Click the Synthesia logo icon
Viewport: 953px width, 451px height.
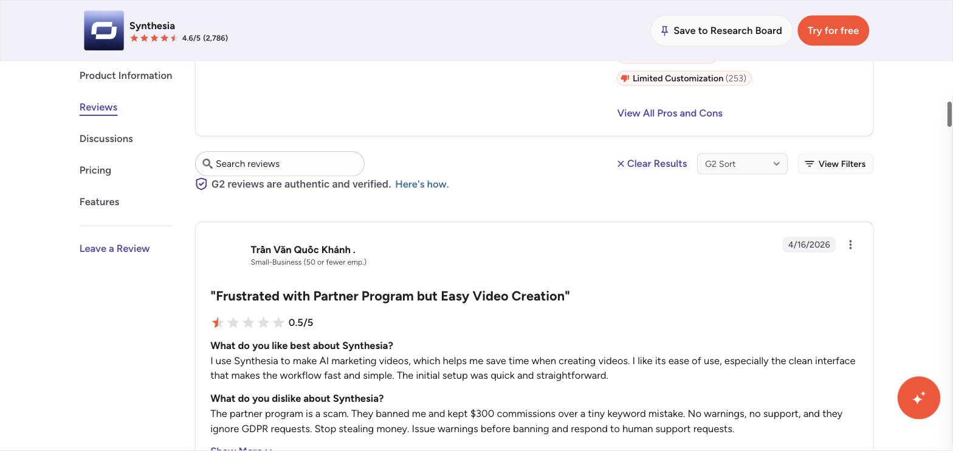(x=104, y=30)
